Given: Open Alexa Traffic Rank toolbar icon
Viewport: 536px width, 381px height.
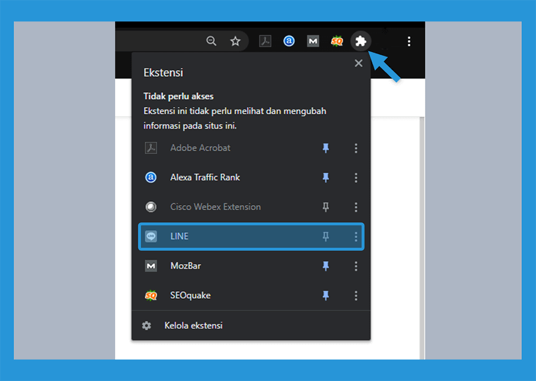Looking at the screenshot, I should [x=289, y=41].
